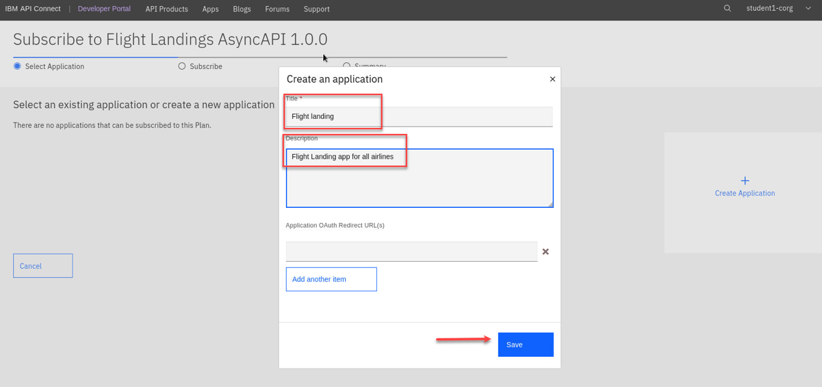
Task: Open the Apps menu item
Action: pos(210,9)
